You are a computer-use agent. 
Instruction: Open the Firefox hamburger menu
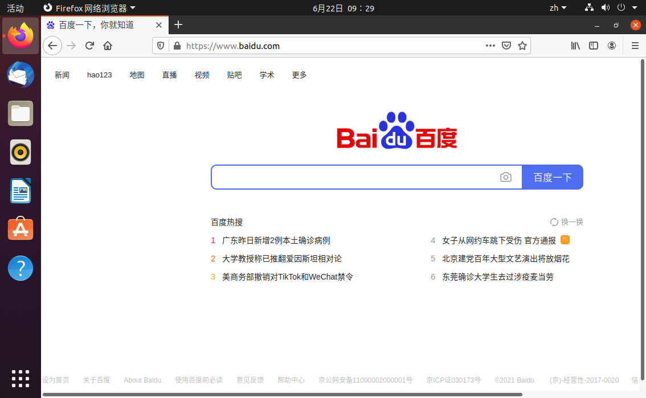click(635, 46)
